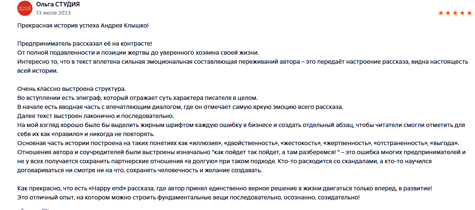This screenshot has height=210, width=475.
Task: Click the first rating star
Action: coord(440,13)
